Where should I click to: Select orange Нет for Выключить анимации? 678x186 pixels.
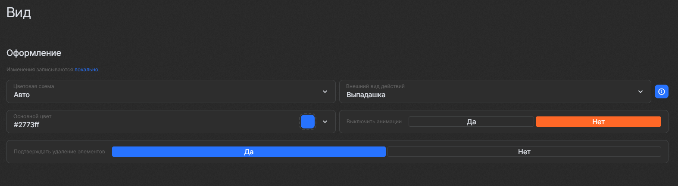point(598,122)
